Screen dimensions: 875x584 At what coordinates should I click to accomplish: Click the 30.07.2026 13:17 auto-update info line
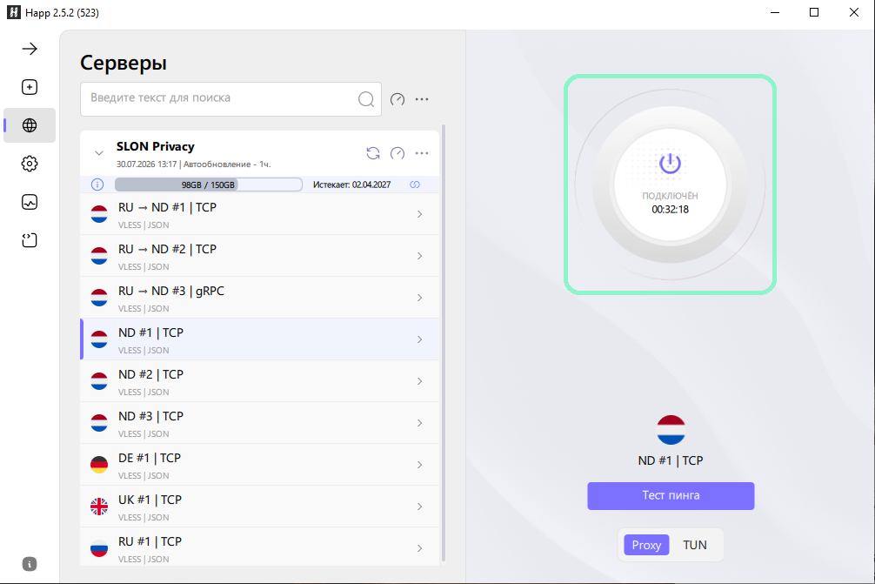[x=194, y=164]
